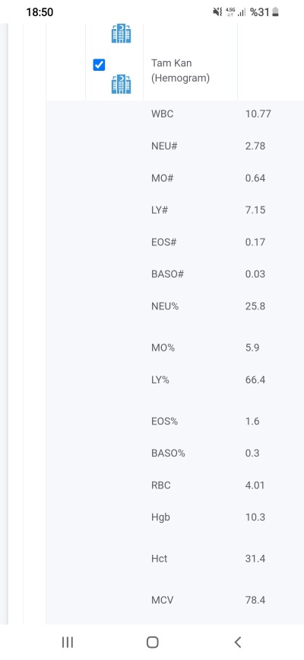Tap the Hct value 31.4
This screenshot has height=660, width=304.
point(255,559)
